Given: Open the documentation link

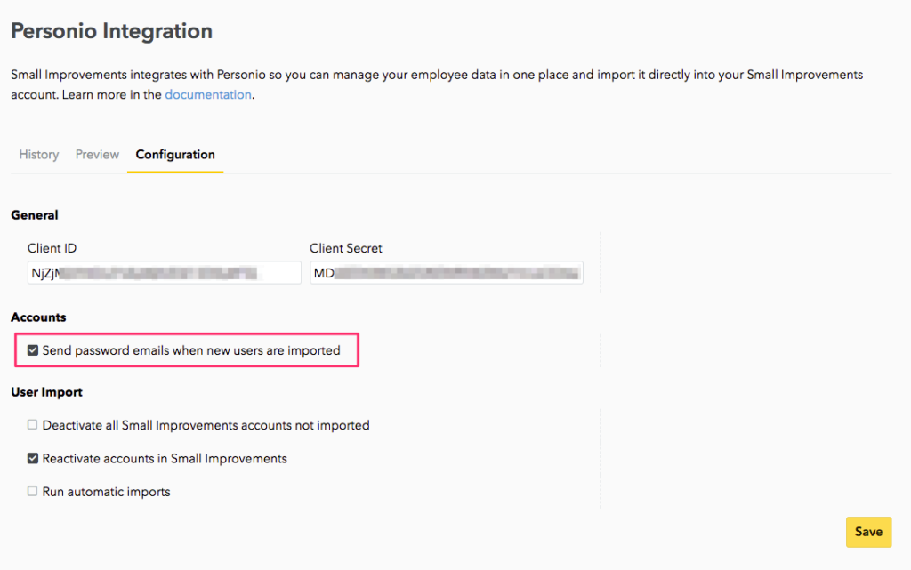Looking at the screenshot, I should tap(208, 94).
